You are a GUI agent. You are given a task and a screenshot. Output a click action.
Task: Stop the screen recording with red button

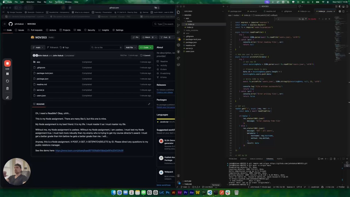[7, 63]
